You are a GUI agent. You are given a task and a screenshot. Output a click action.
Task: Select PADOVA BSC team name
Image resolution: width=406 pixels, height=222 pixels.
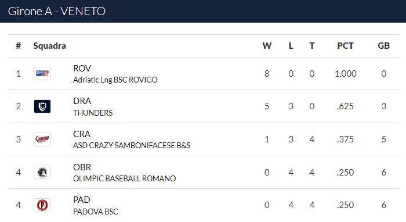tap(96, 212)
